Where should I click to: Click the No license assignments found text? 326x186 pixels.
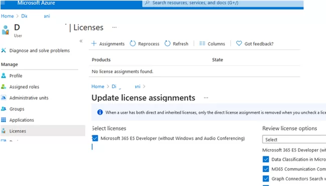coord(122,72)
